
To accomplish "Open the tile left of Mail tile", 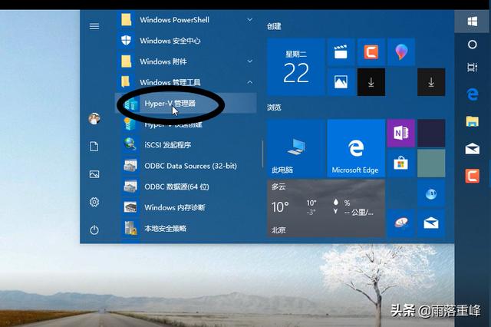I will point(400,223).
